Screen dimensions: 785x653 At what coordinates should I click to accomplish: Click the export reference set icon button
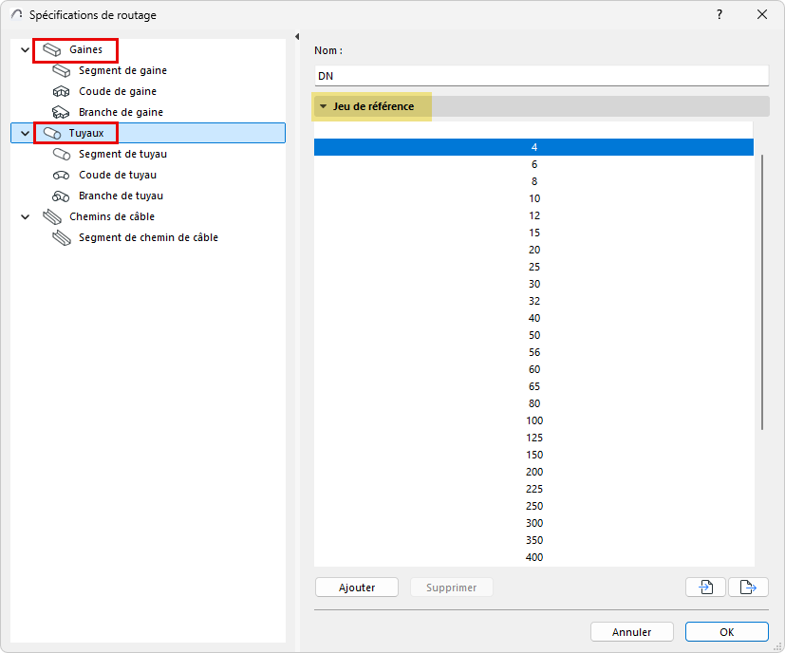748,587
